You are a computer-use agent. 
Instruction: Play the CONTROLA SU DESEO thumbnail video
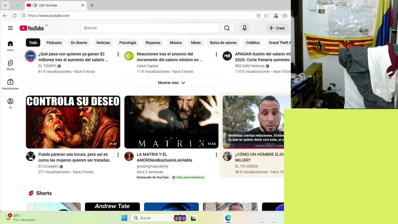pos(73,122)
